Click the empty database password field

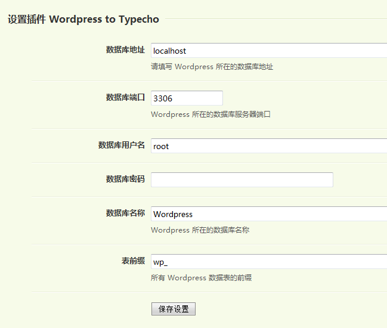pyautogui.click(x=242, y=180)
